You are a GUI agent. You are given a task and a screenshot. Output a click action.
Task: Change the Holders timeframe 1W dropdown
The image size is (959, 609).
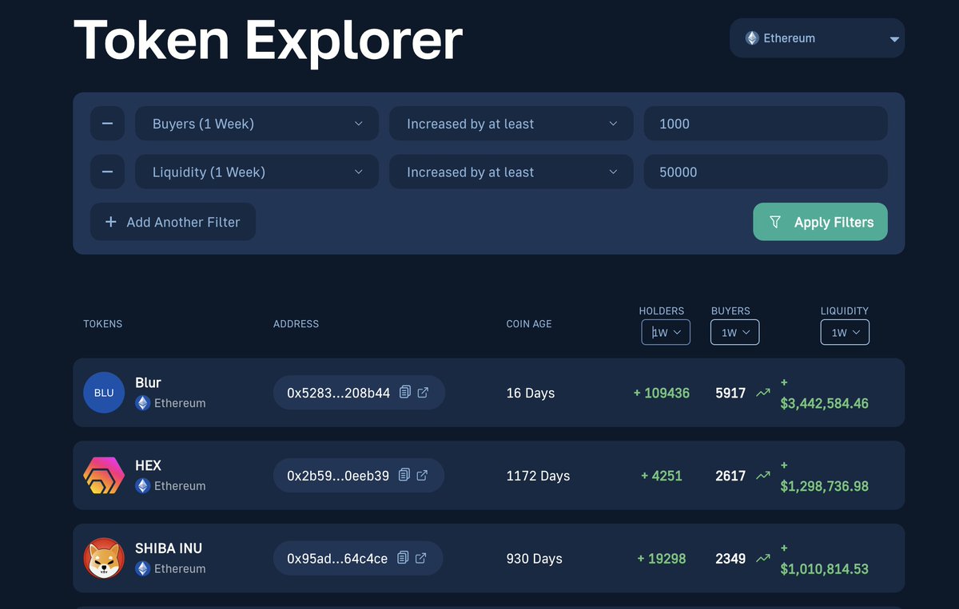(x=666, y=332)
